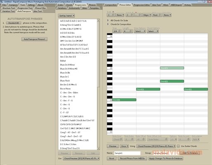212x165 pixels.
Task: Click Record Phrase From MIDI In button
Action: (x=132, y=158)
